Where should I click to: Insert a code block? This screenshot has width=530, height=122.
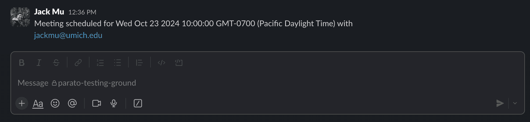(x=179, y=63)
